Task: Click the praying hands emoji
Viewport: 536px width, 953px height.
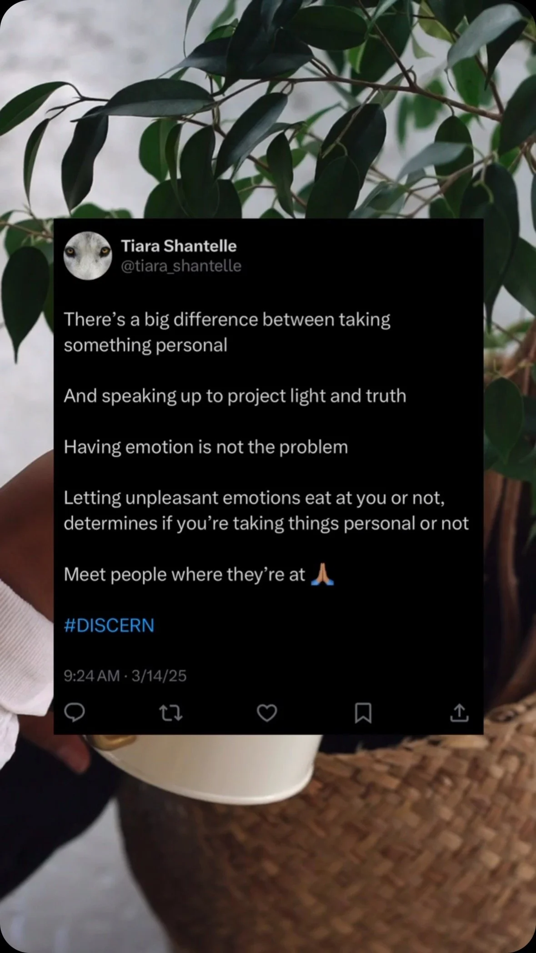Action: coord(322,574)
